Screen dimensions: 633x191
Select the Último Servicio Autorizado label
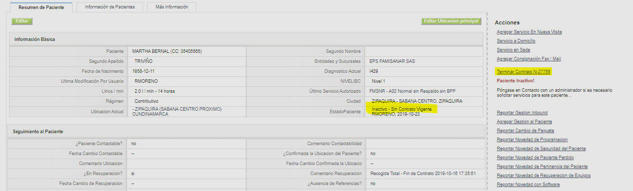(335, 91)
